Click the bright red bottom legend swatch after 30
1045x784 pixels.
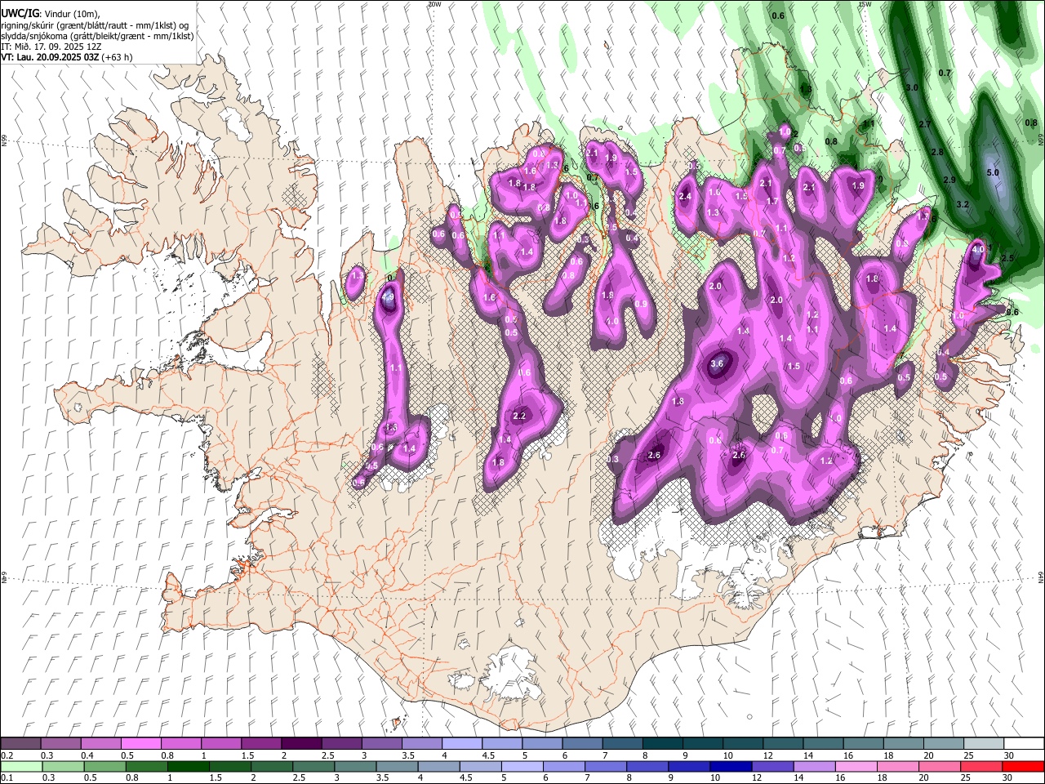click(1023, 767)
